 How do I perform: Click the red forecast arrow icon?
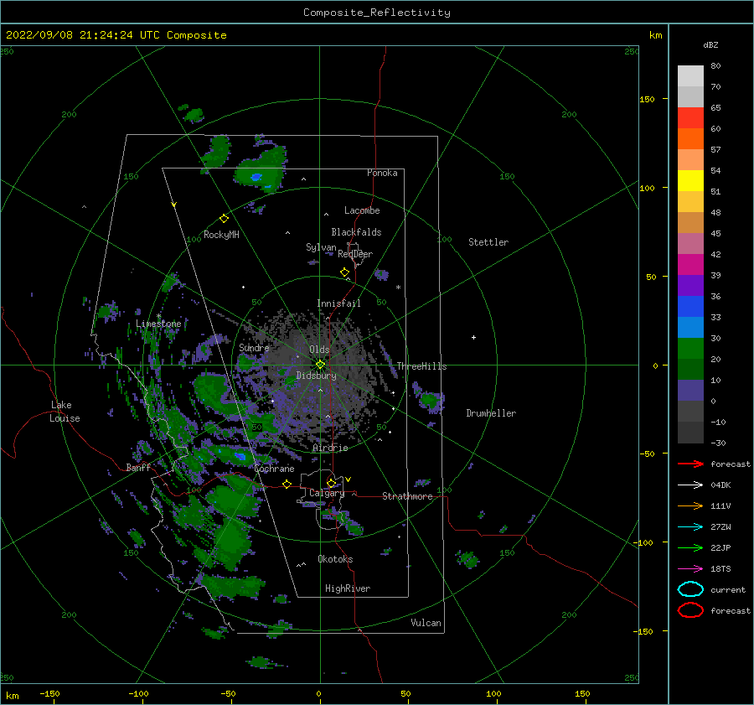click(x=690, y=464)
